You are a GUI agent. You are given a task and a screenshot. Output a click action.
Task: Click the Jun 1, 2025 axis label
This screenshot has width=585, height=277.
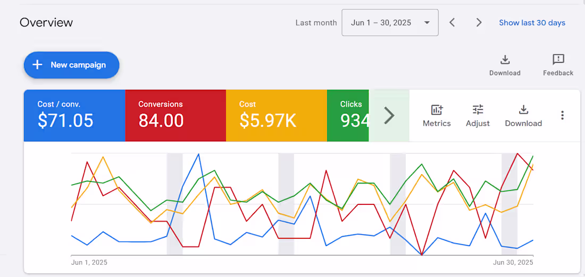89,263
